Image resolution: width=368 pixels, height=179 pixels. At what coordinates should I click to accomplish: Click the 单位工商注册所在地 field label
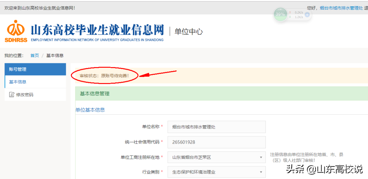(140, 157)
